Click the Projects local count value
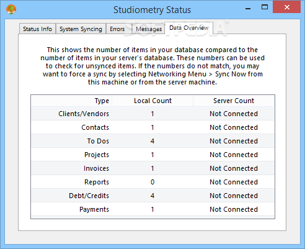 (x=152, y=155)
